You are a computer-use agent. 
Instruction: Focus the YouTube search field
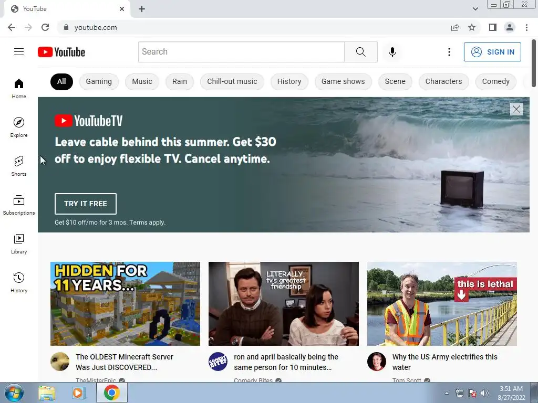pyautogui.click(x=241, y=52)
